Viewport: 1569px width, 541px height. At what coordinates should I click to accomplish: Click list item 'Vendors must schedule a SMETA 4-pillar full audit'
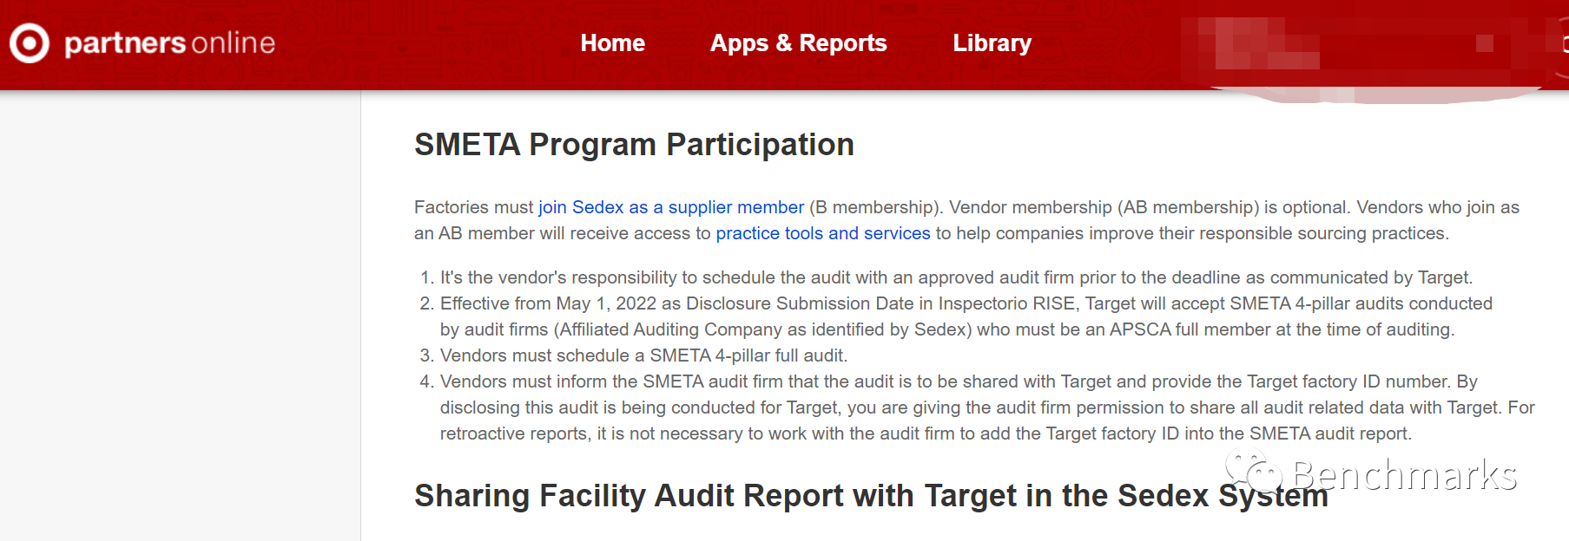(643, 355)
